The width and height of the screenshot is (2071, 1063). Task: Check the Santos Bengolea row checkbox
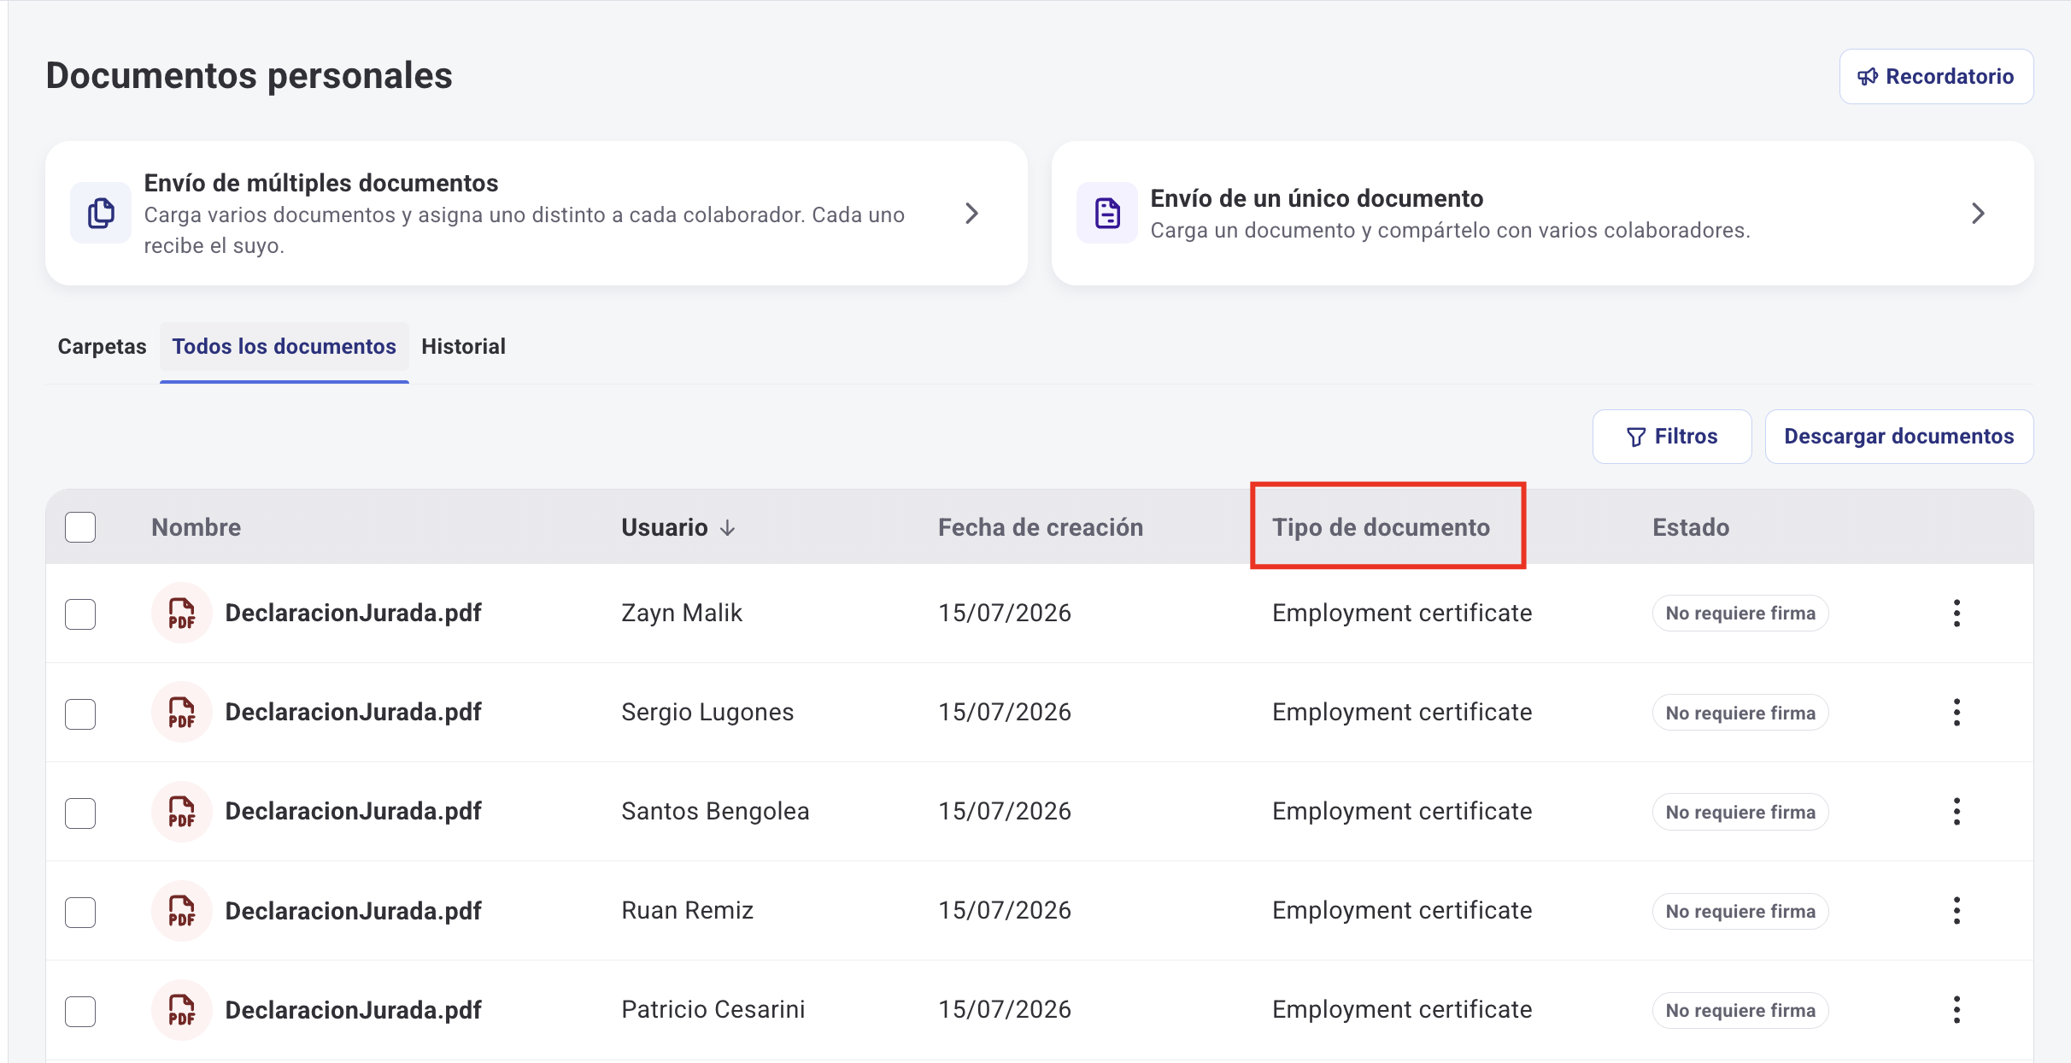point(80,813)
